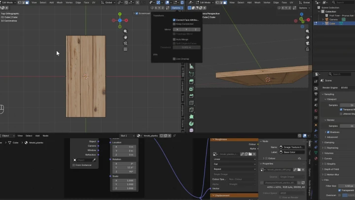The image size is (355, 200).
Task: Open the Node menu in shader editor
Action: click(x=45, y=136)
